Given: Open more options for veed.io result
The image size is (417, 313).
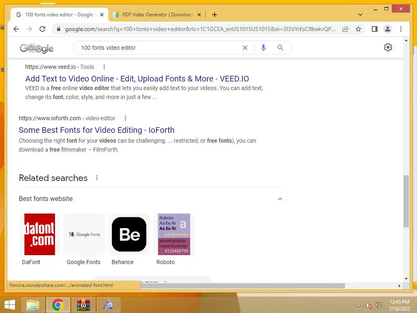Looking at the screenshot, I should pos(104,67).
